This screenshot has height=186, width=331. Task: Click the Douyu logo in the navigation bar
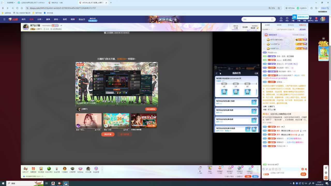coord(13,19)
